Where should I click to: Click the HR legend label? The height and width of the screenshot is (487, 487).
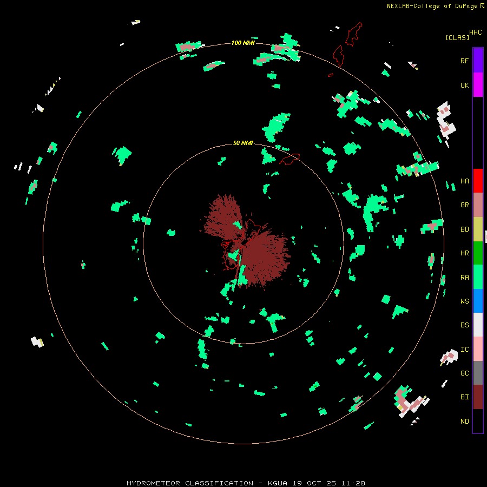[464, 253]
